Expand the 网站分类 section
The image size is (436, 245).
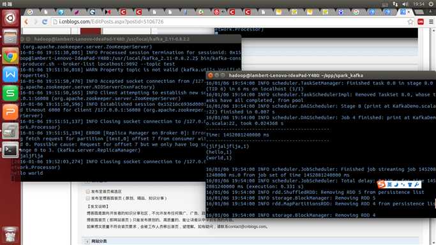pos(87,241)
